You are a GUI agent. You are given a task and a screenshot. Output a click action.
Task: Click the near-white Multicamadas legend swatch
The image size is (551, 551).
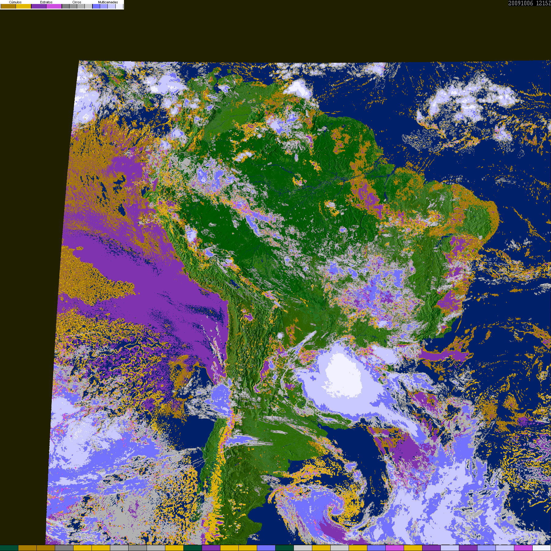(x=119, y=6)
